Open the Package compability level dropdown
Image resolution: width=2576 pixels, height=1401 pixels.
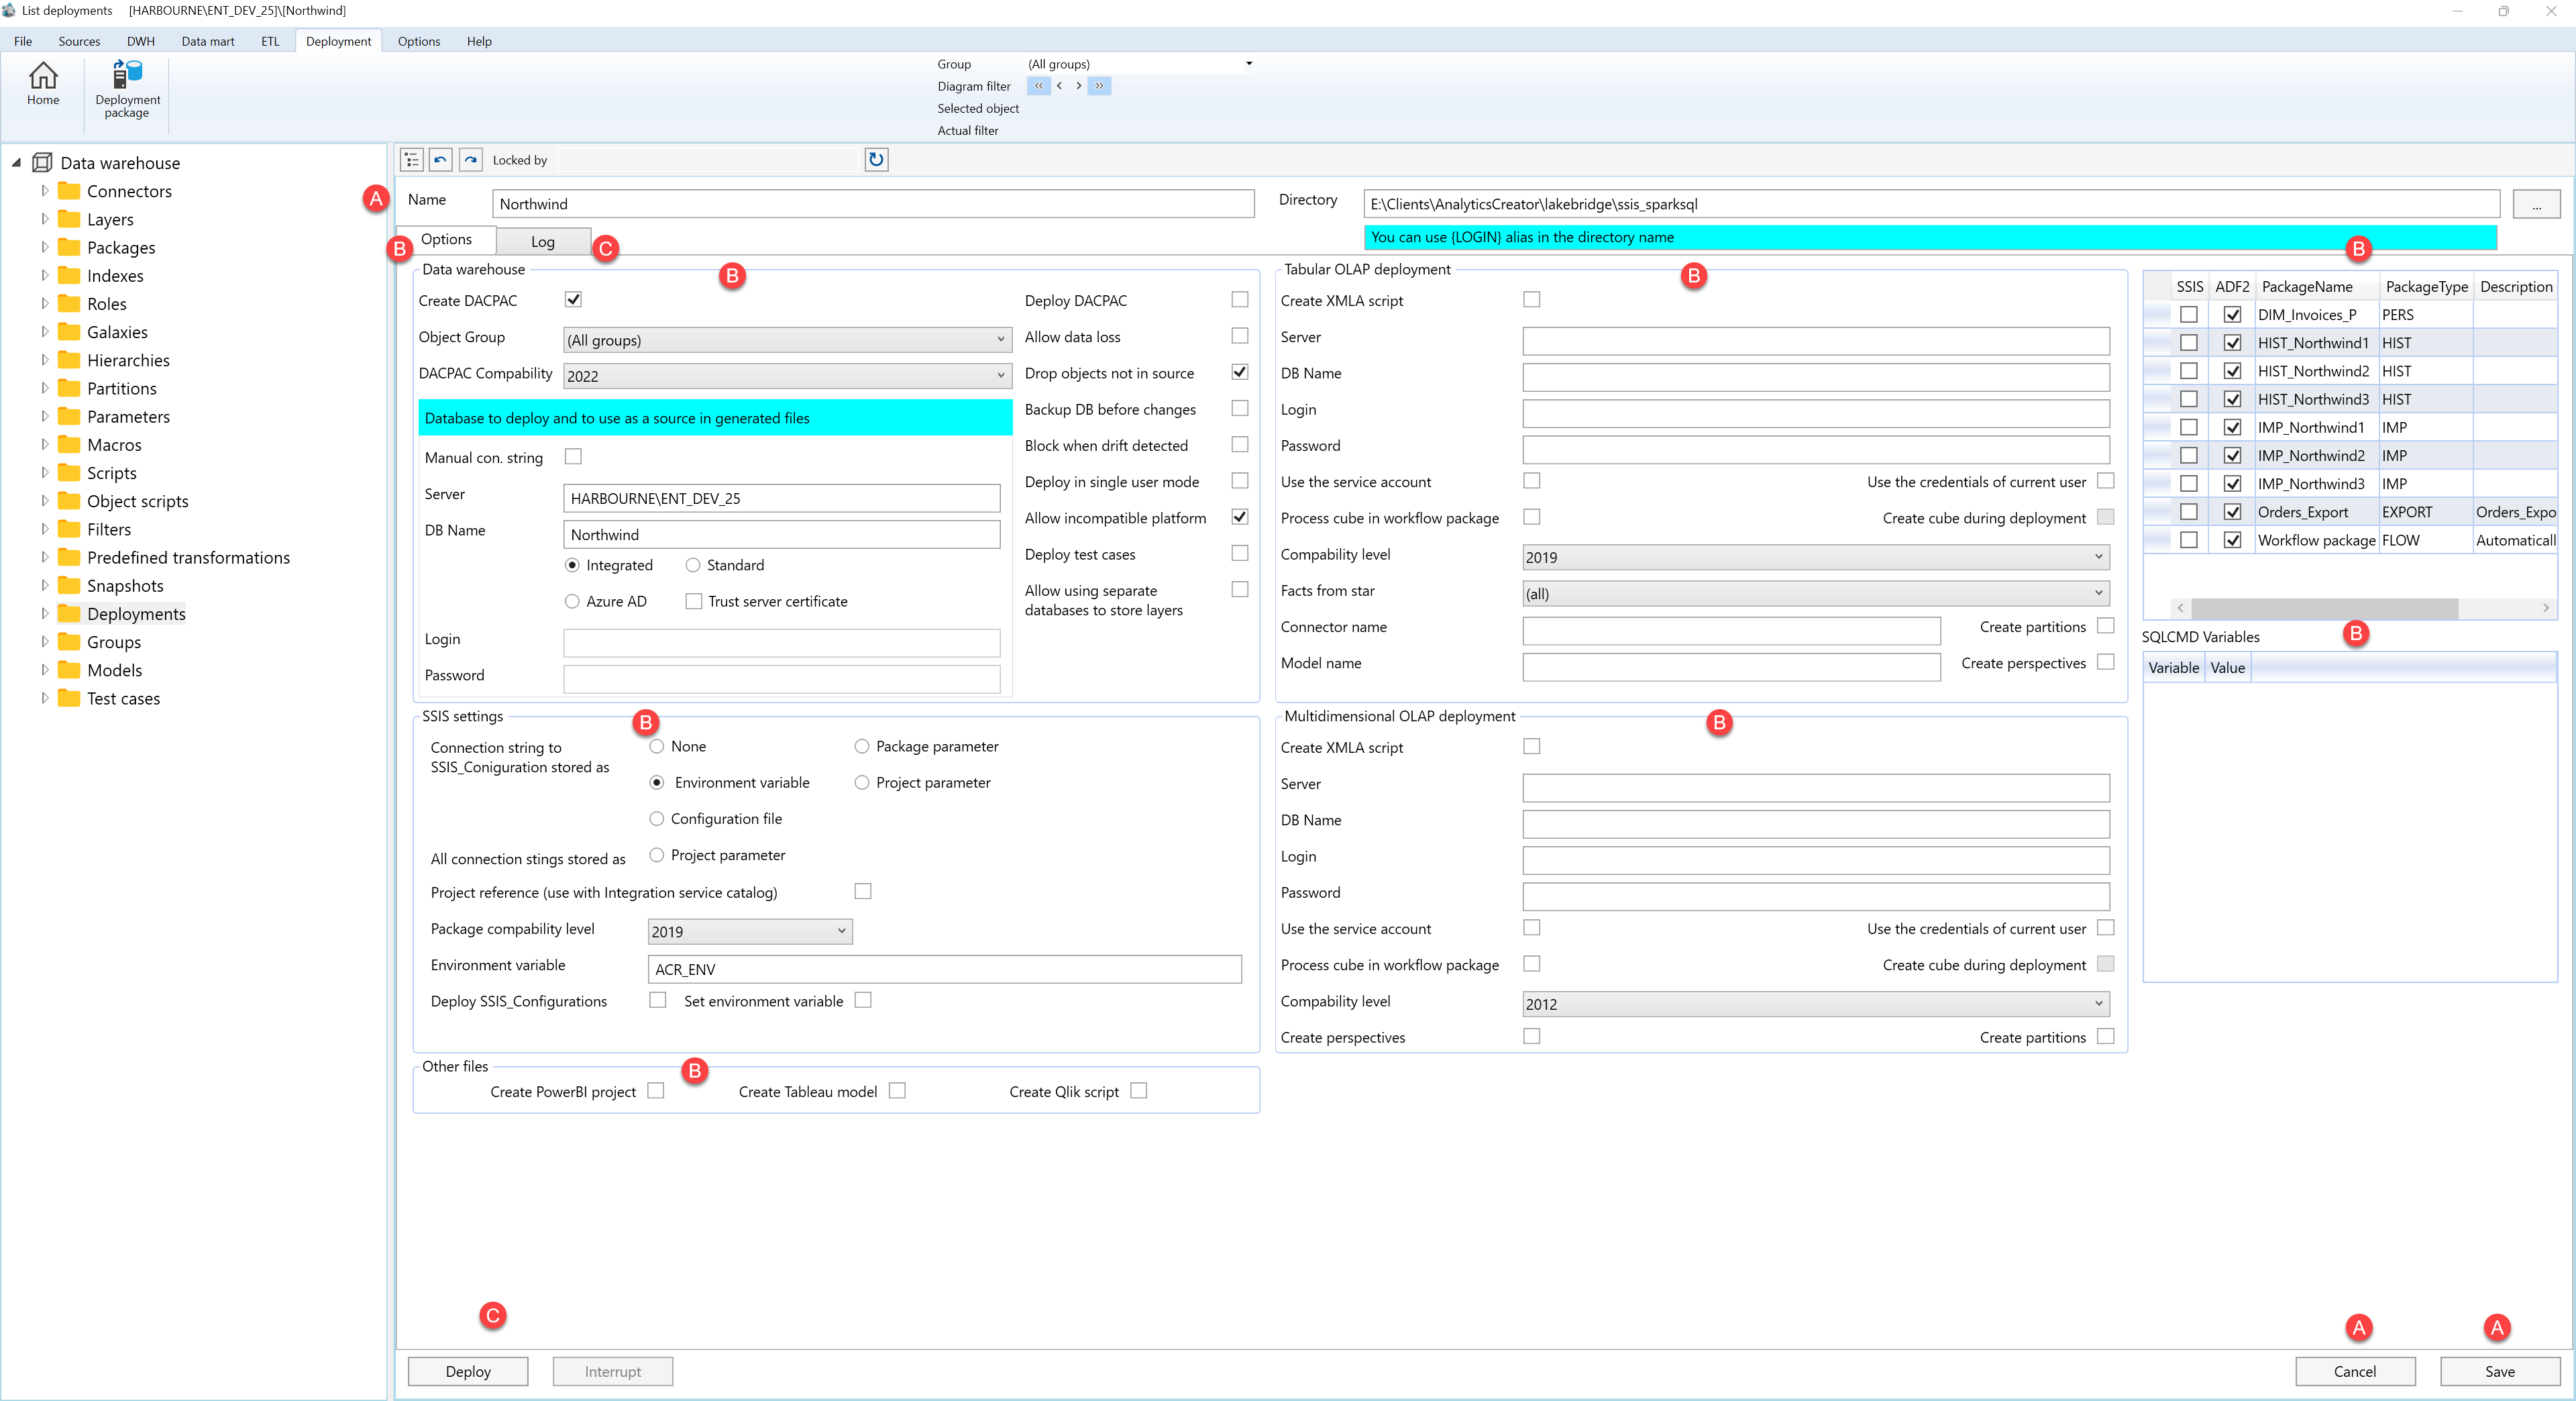pyautogui.click(x=750, y=931)
